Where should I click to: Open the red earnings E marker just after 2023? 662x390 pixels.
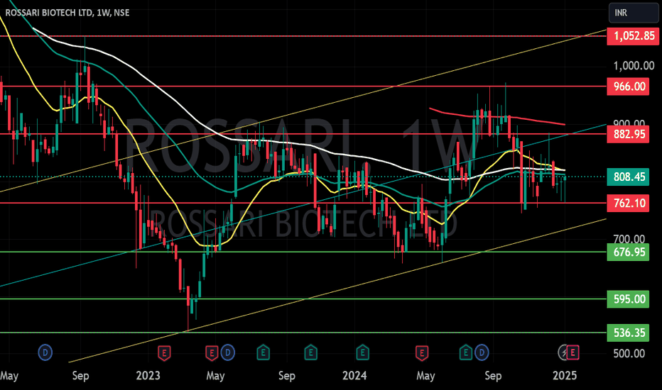coord(164,352)
